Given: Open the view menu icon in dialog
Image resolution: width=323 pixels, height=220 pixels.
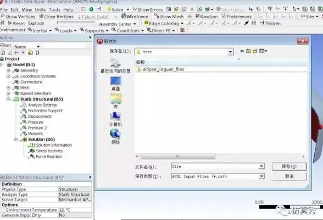Looking at the screenshot, I should (263, 51).
